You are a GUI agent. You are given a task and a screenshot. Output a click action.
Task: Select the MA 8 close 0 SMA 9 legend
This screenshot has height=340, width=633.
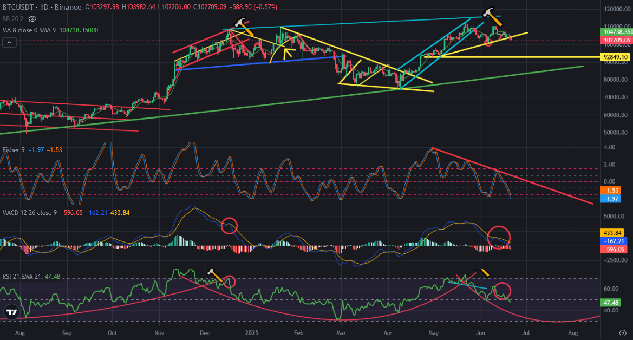29,30
